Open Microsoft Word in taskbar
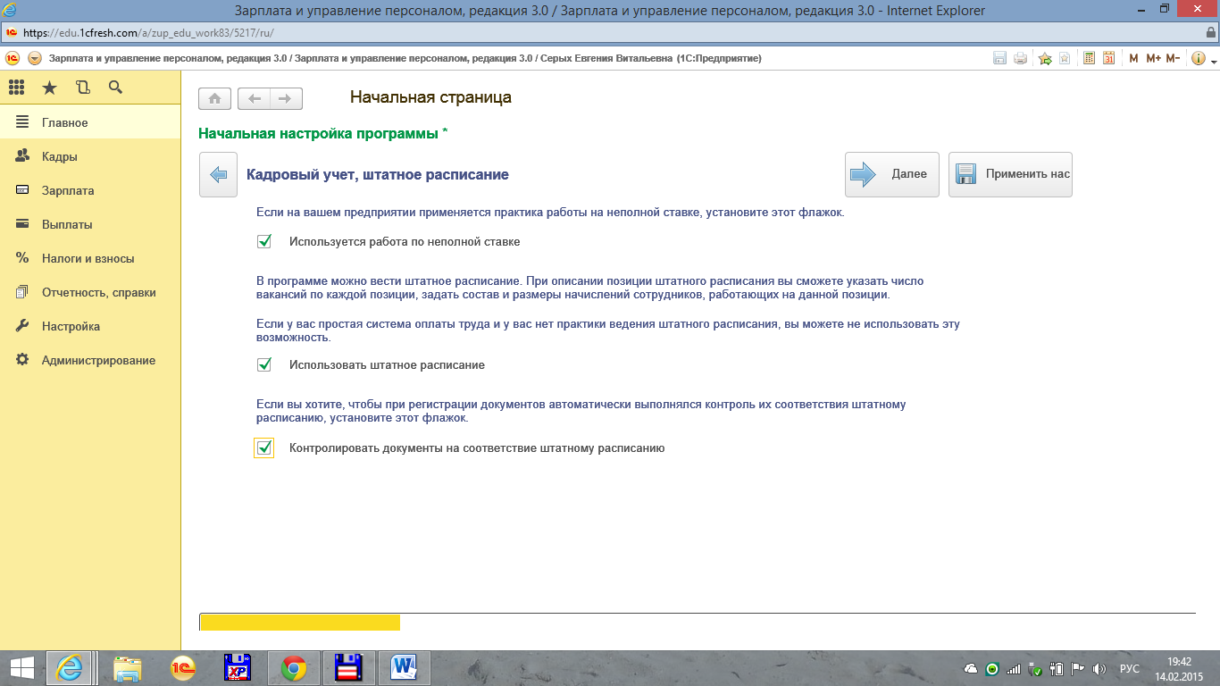1220x686 pixels. (x=405, y=668)
